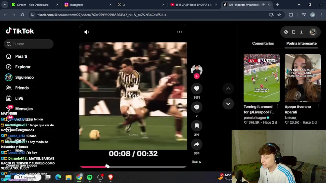Share video using the arrow icon
Image resolution: width=326 pixels, height=183 pixels.
197,144
